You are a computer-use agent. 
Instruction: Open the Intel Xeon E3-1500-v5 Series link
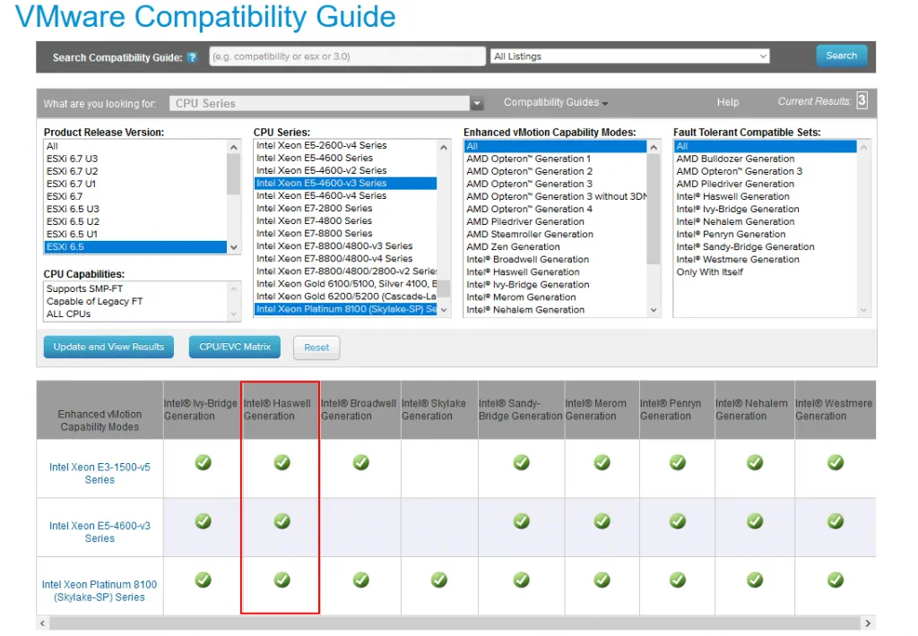pyautogui.click(x=100, y=473)
